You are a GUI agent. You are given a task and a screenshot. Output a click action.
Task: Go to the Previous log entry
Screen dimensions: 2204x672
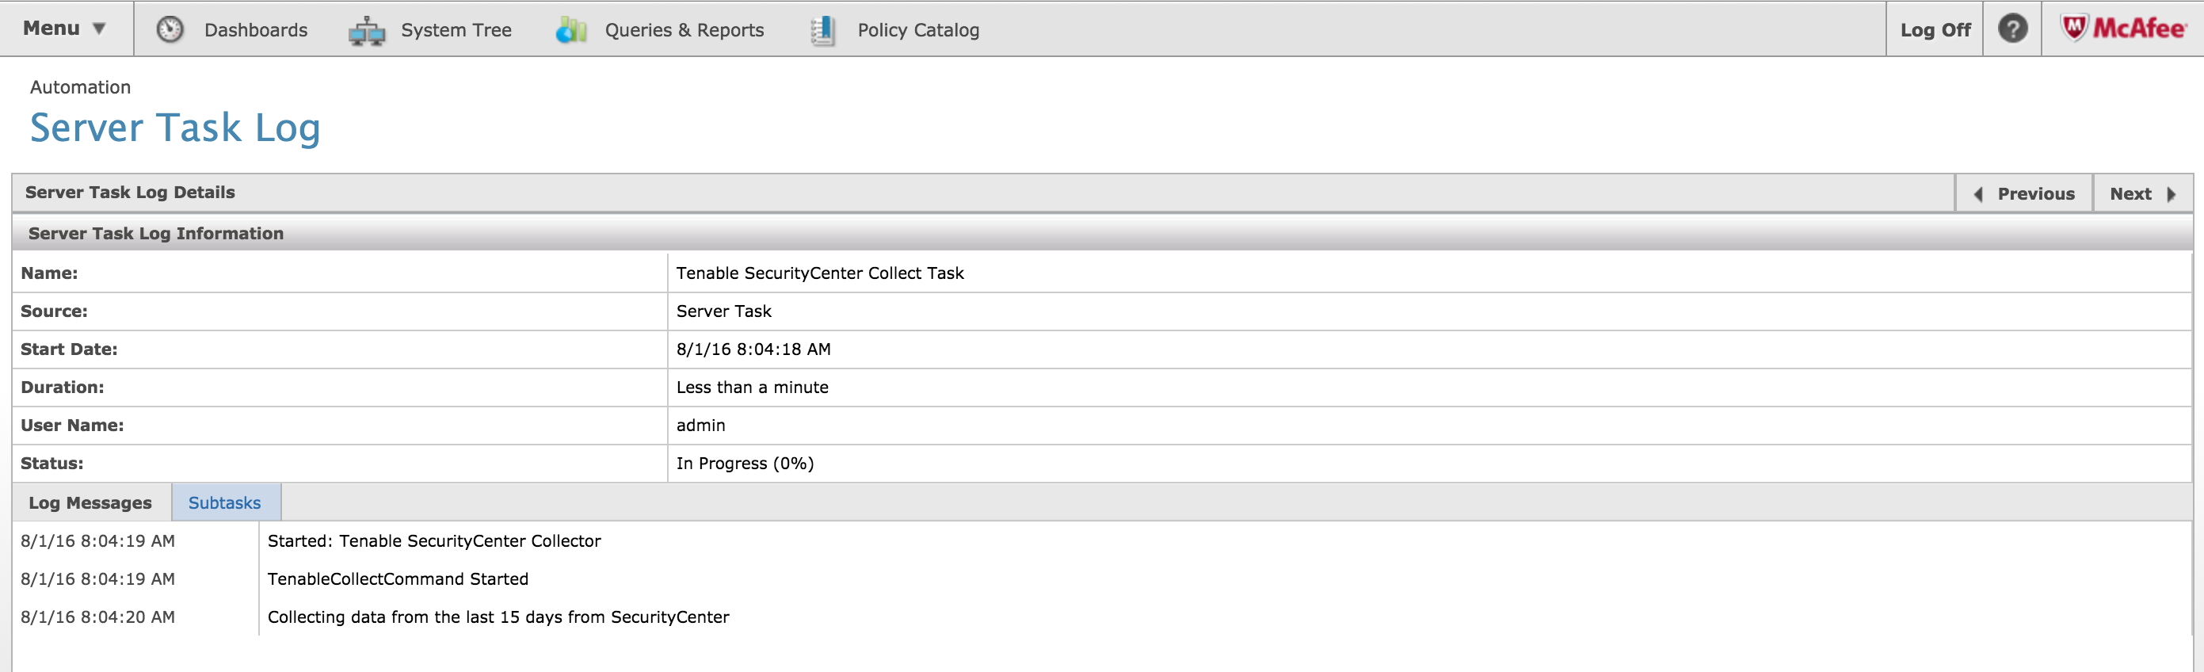click(2024, 193)
